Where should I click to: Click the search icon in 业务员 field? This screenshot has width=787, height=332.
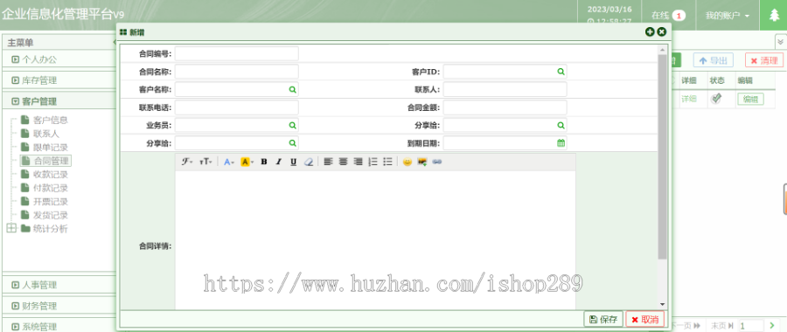coord(292,126)
